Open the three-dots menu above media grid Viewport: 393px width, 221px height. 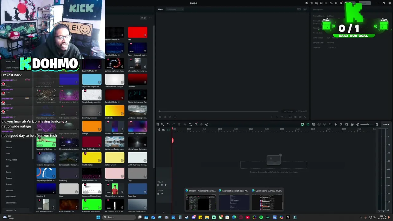150,18
